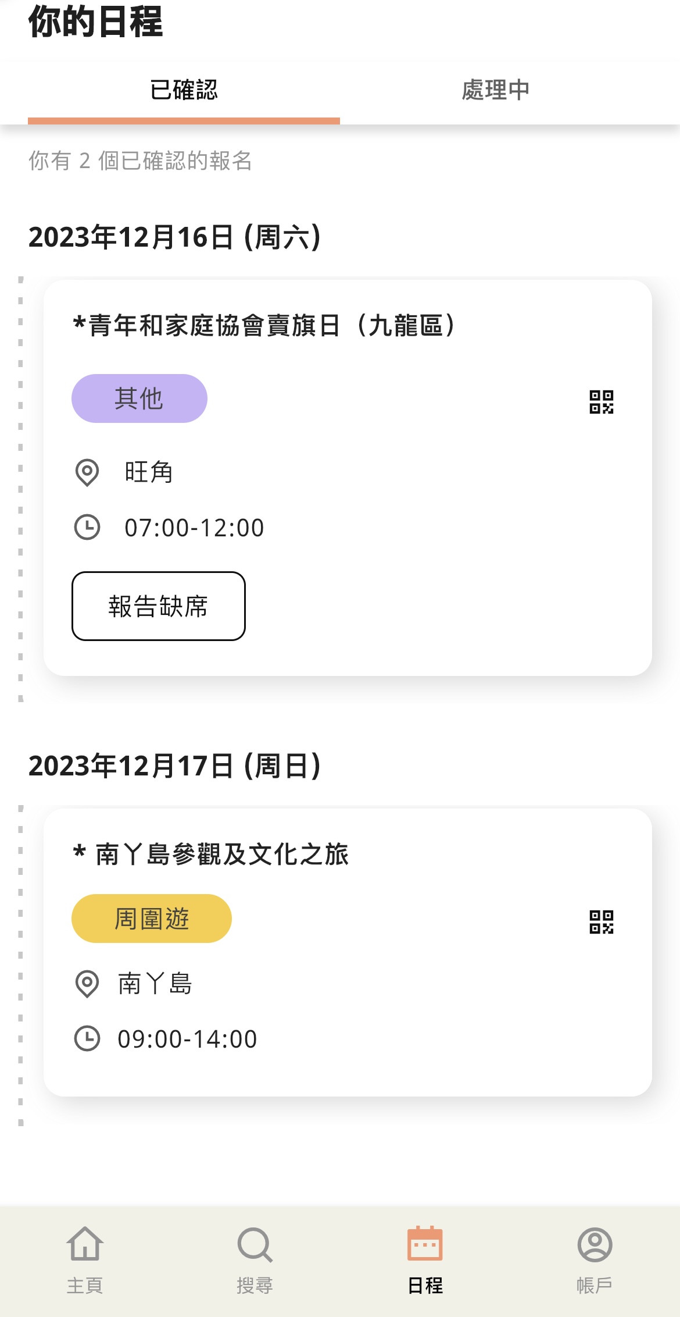Click the 報告缺席 button
The height and width of the screenshot is (1317, 680).
[x=159, y=606]
